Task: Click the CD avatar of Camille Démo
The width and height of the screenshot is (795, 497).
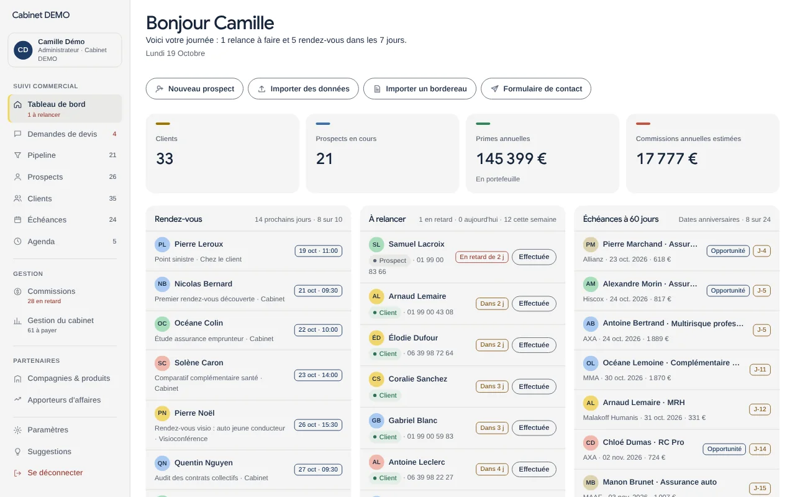Action: tap(23, 50)
